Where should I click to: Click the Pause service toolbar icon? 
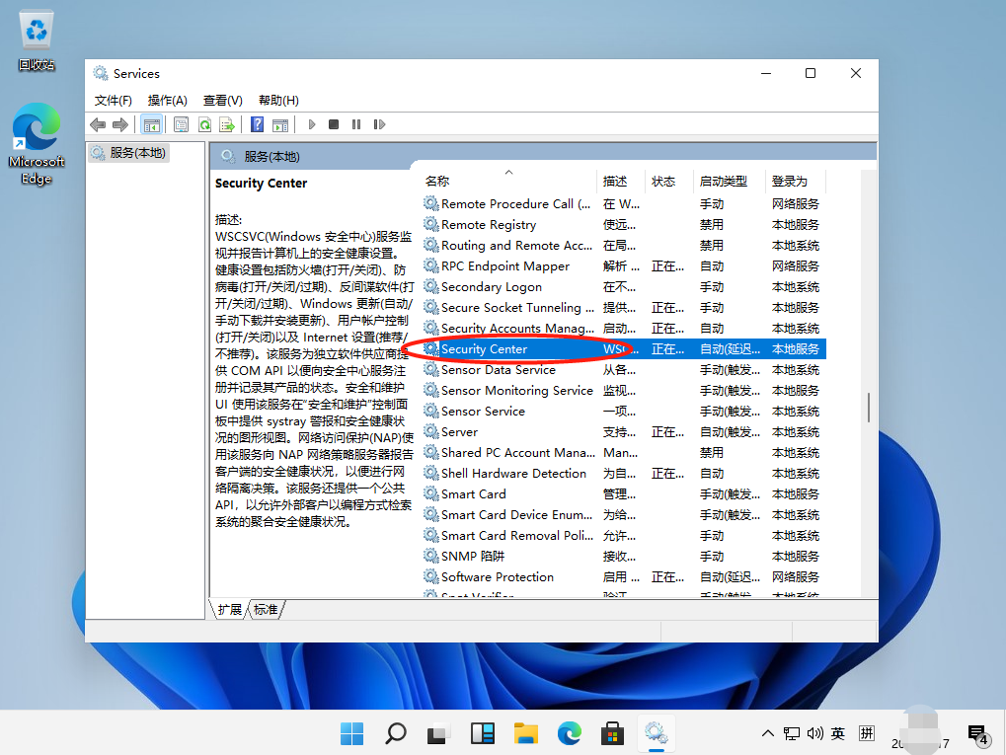(x=355, y=124)
